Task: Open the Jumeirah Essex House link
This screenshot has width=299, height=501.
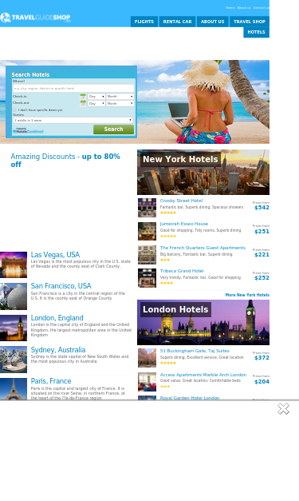Action: coord(184,224)
